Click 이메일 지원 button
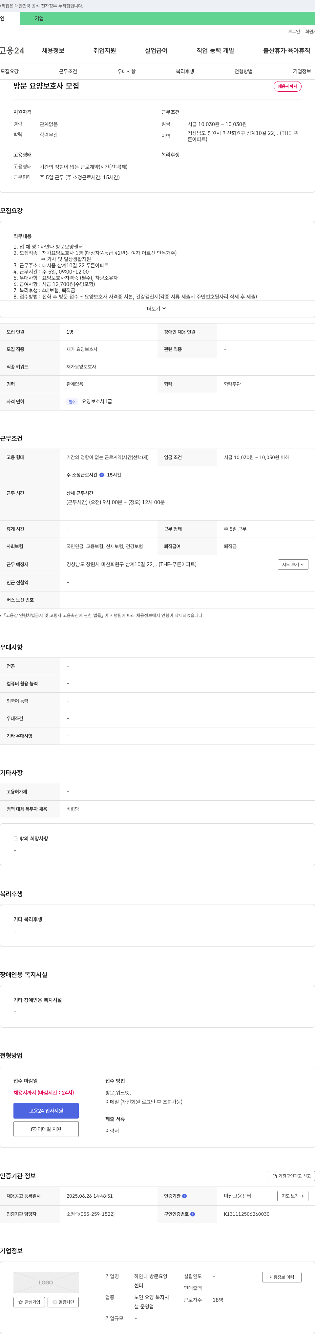The height and width of the screenshot is (1334, 315). [46, 1129]
